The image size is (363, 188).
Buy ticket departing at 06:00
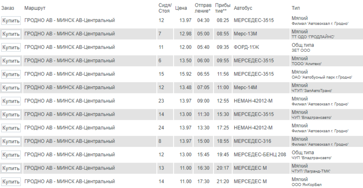[x=11, y=61]
